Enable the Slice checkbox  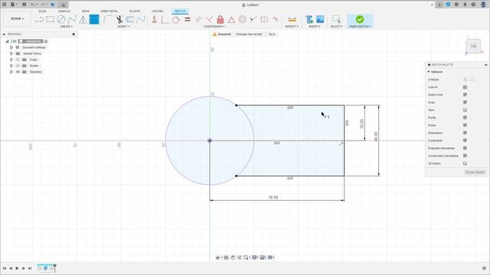(x=465, y=110)
